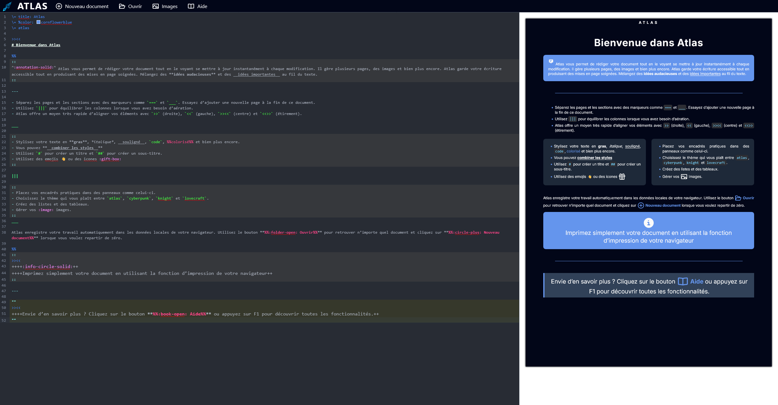Click the info circle icon in blue banner
Viewport: 778px width, 405px height.
pos(648,223)
